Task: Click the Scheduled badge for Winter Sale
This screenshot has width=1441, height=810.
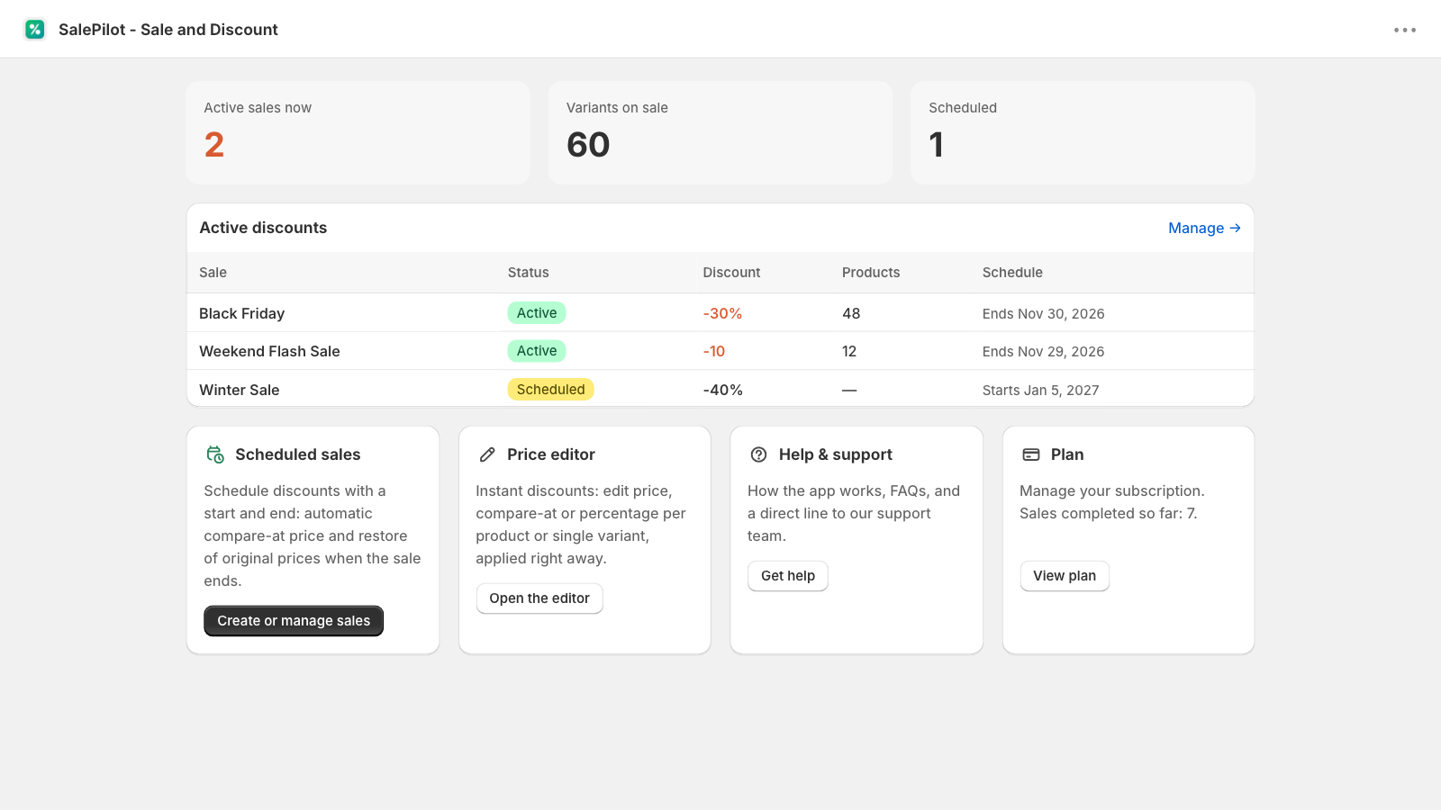Action: point(550,390)
